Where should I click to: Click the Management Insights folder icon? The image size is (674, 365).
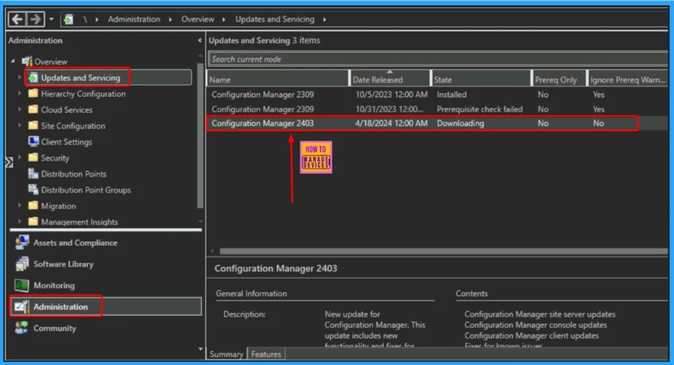(33, 222)
